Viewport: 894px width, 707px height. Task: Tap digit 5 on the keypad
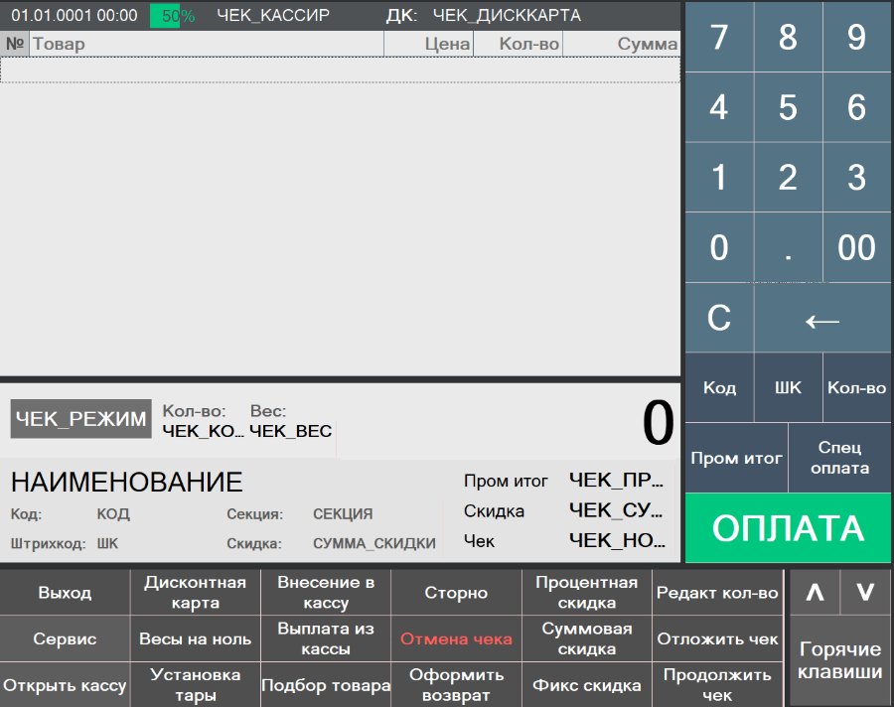[788, 107]
